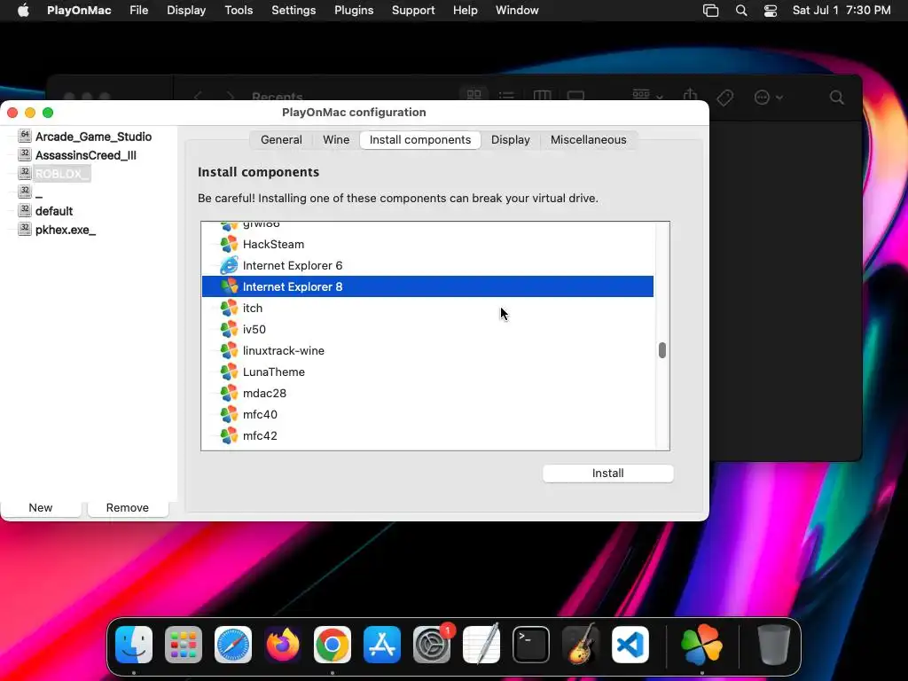Viewport: 908px width, 681px height.
Task: Open Launchpad from the dock
Action: click(184, 645)
